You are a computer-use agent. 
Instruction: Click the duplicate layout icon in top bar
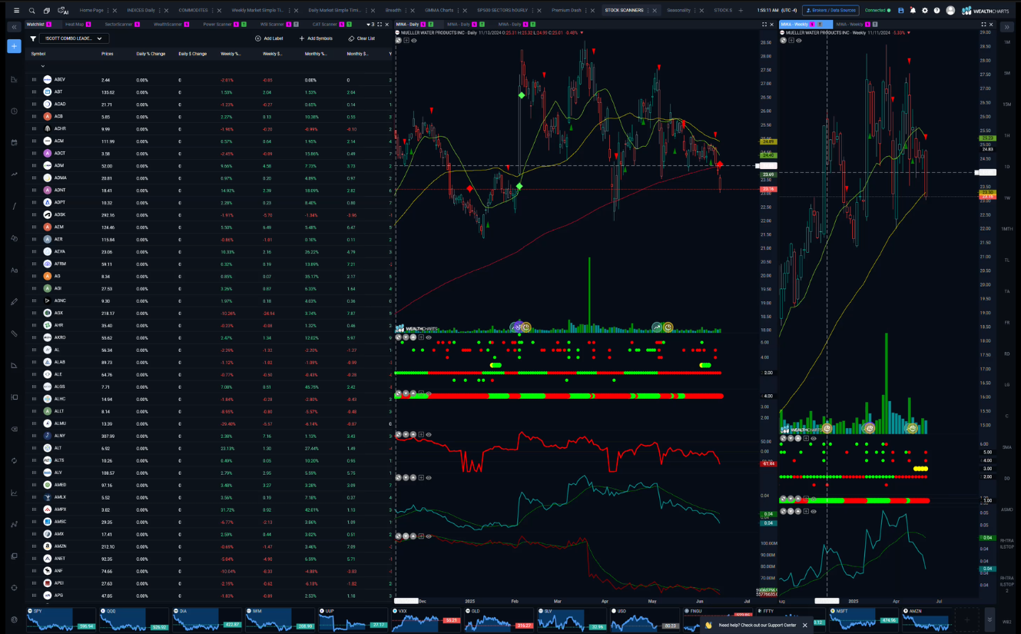click(47, 11)
